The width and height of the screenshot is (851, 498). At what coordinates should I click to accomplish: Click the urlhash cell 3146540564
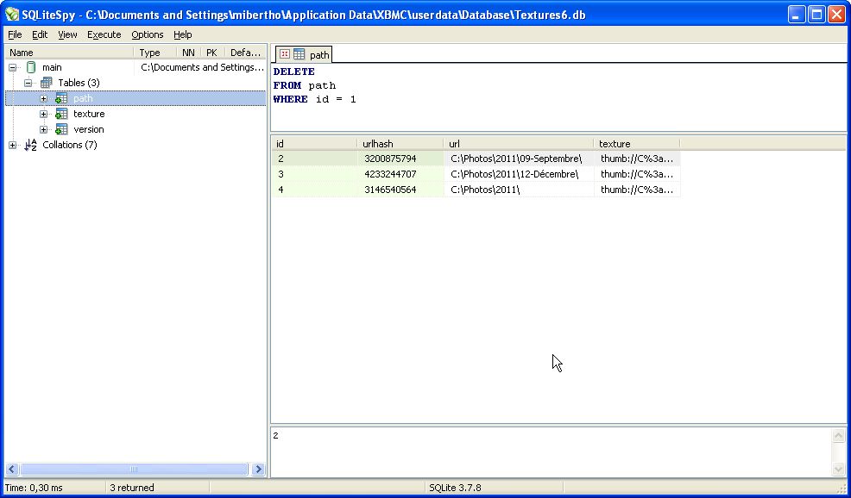point(400,190)
